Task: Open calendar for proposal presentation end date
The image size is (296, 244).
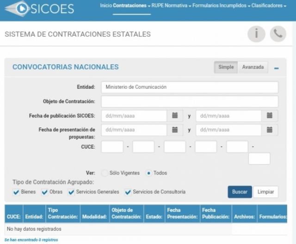Action: point(269,130)
